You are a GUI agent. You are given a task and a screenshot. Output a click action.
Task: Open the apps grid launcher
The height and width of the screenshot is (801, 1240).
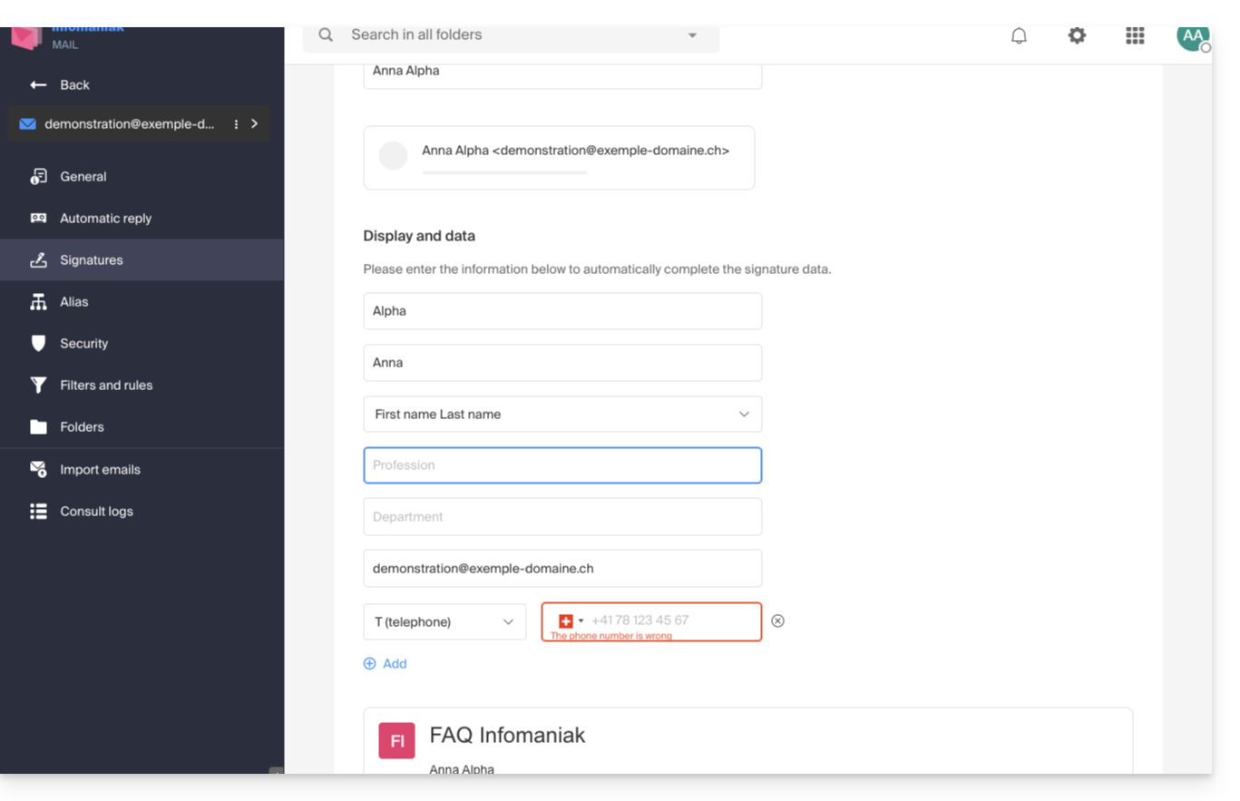coord(1135,35)
